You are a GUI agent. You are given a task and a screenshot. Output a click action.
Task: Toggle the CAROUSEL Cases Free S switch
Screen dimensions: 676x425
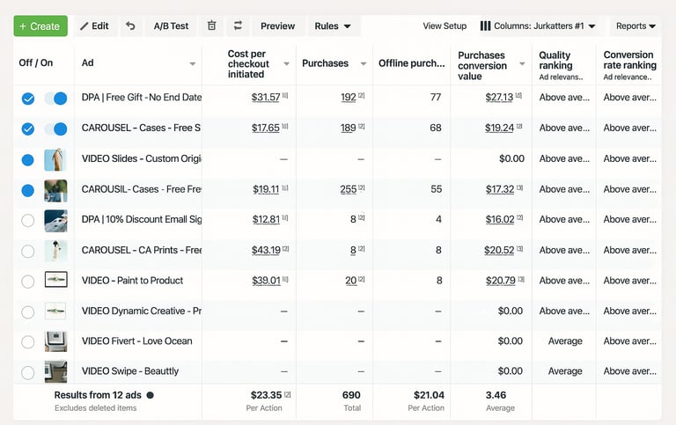[x=56, y=128]
